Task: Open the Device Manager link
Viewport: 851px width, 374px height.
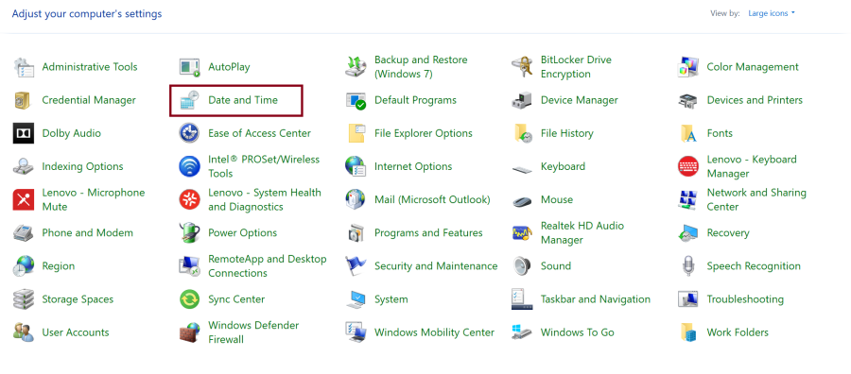Action: point(579,100)
